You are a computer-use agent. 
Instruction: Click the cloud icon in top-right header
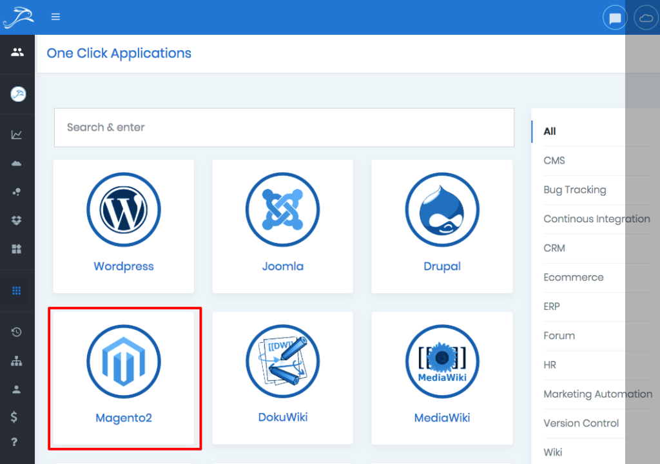(646, 18)
